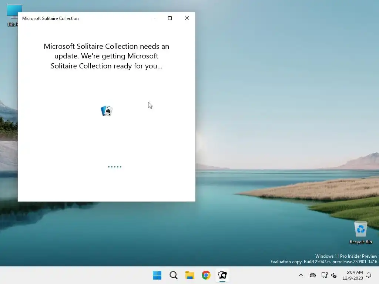Select the Recycle Bin desktop icon
379x284 pixels.
pyautogui.click(x=360, y=233)
